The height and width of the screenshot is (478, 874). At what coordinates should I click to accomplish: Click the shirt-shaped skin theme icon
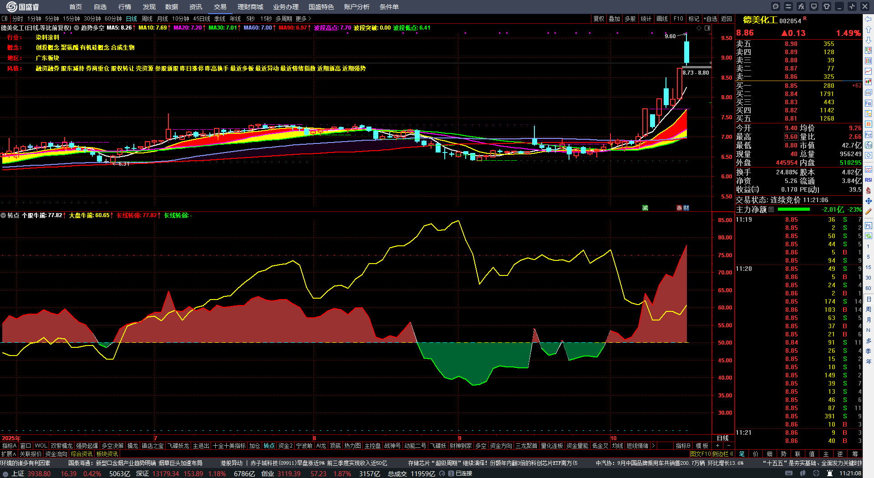tap(827, 6)
